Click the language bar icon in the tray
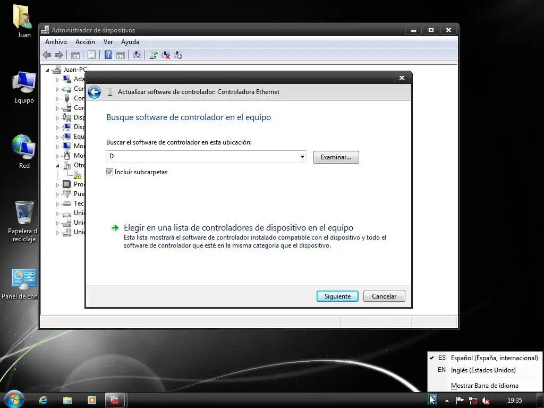 432,399
